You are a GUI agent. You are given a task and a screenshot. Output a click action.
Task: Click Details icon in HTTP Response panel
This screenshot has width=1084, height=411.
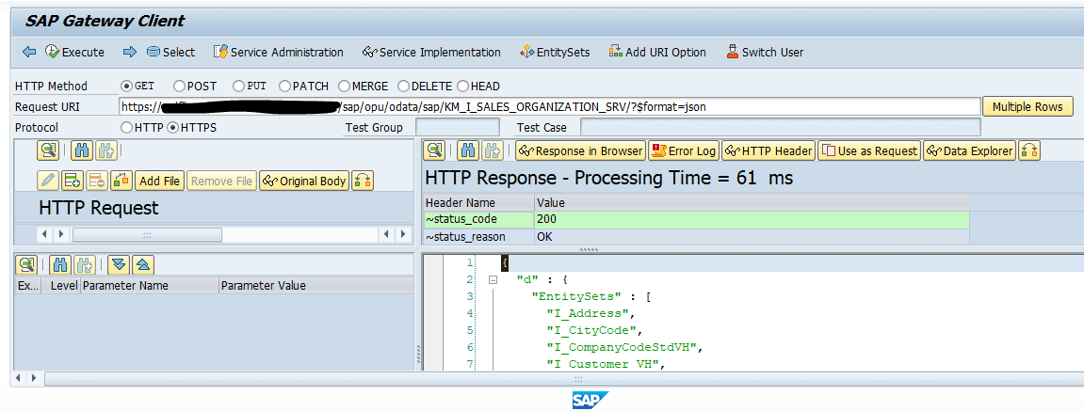click(x=434, y=150)
